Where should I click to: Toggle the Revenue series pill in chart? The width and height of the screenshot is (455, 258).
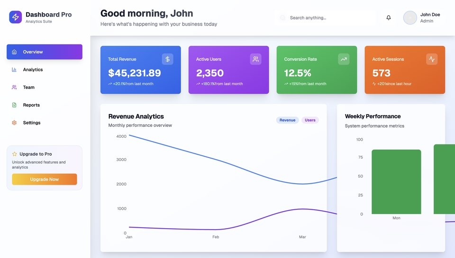click(287, 120)
